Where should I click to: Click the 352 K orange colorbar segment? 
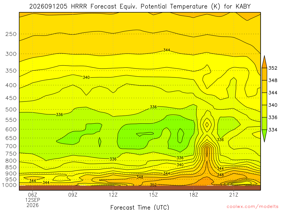(264, 74)
